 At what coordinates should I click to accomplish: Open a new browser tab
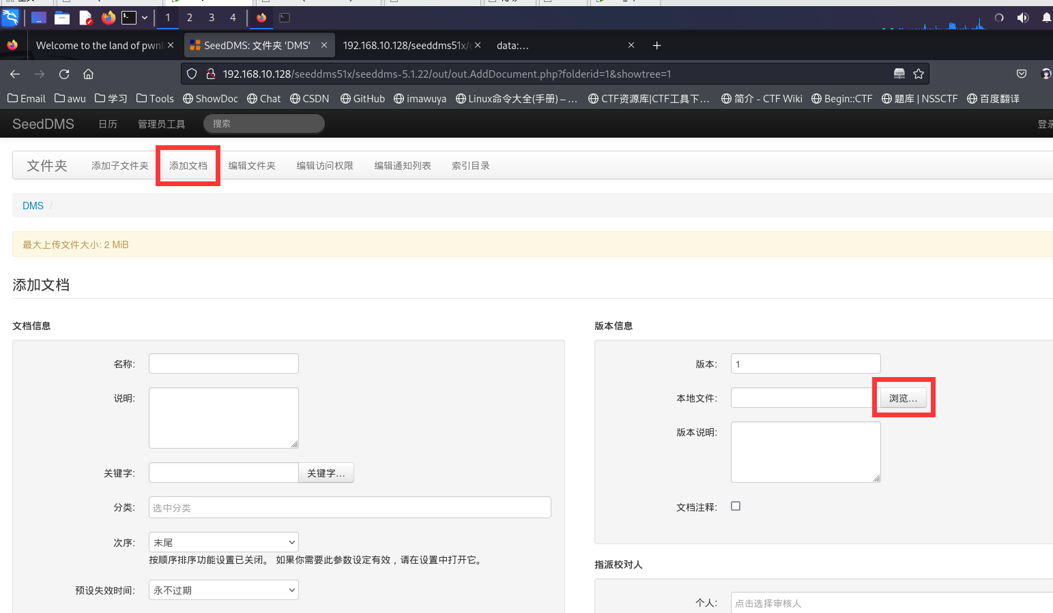pyautogui.click(x=657, y=46)
